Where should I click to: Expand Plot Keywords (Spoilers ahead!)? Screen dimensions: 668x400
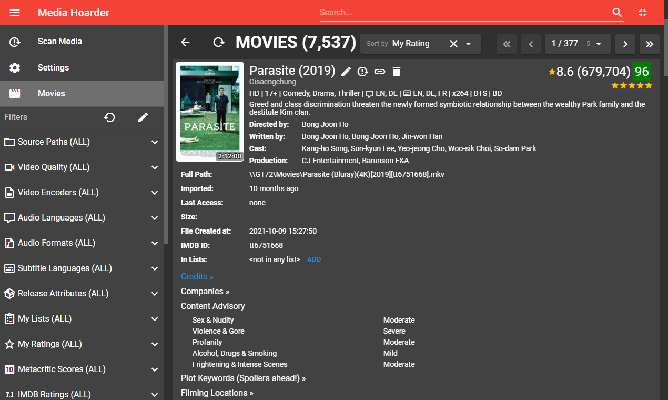click(x=244, y=378)
